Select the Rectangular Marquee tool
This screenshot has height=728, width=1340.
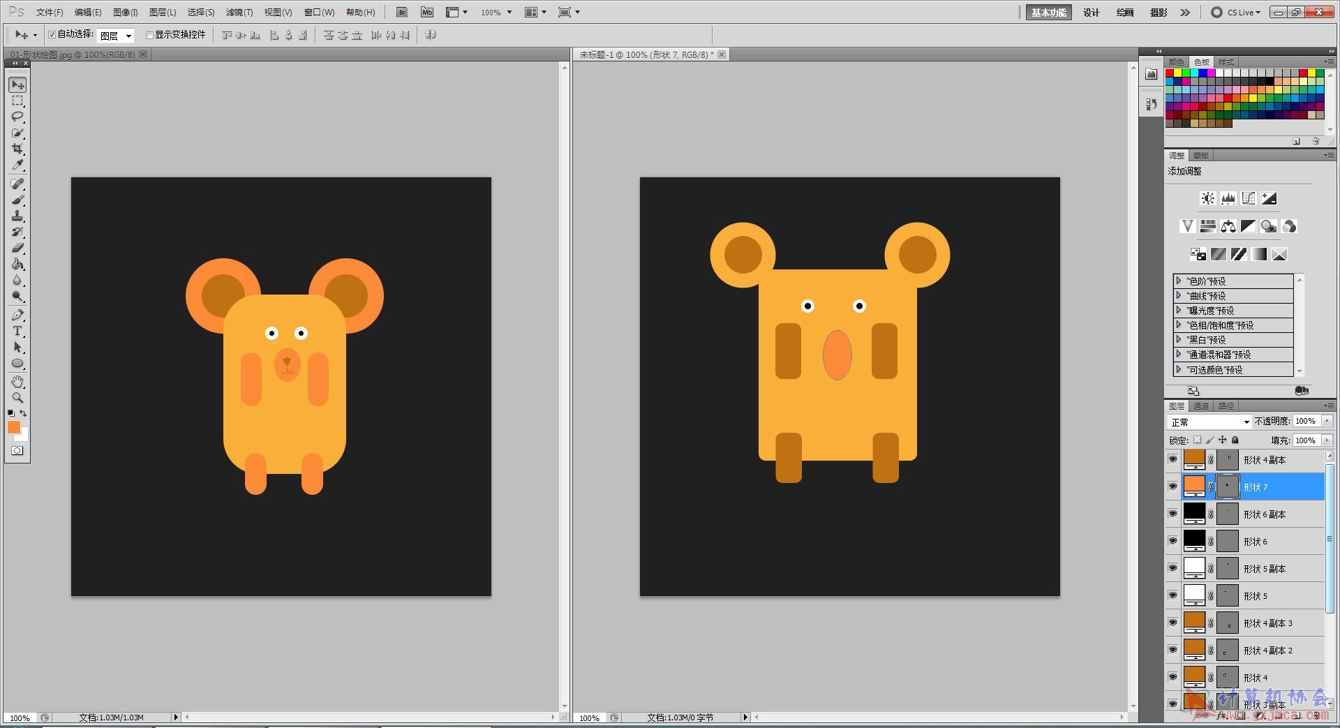click(17, 101)
